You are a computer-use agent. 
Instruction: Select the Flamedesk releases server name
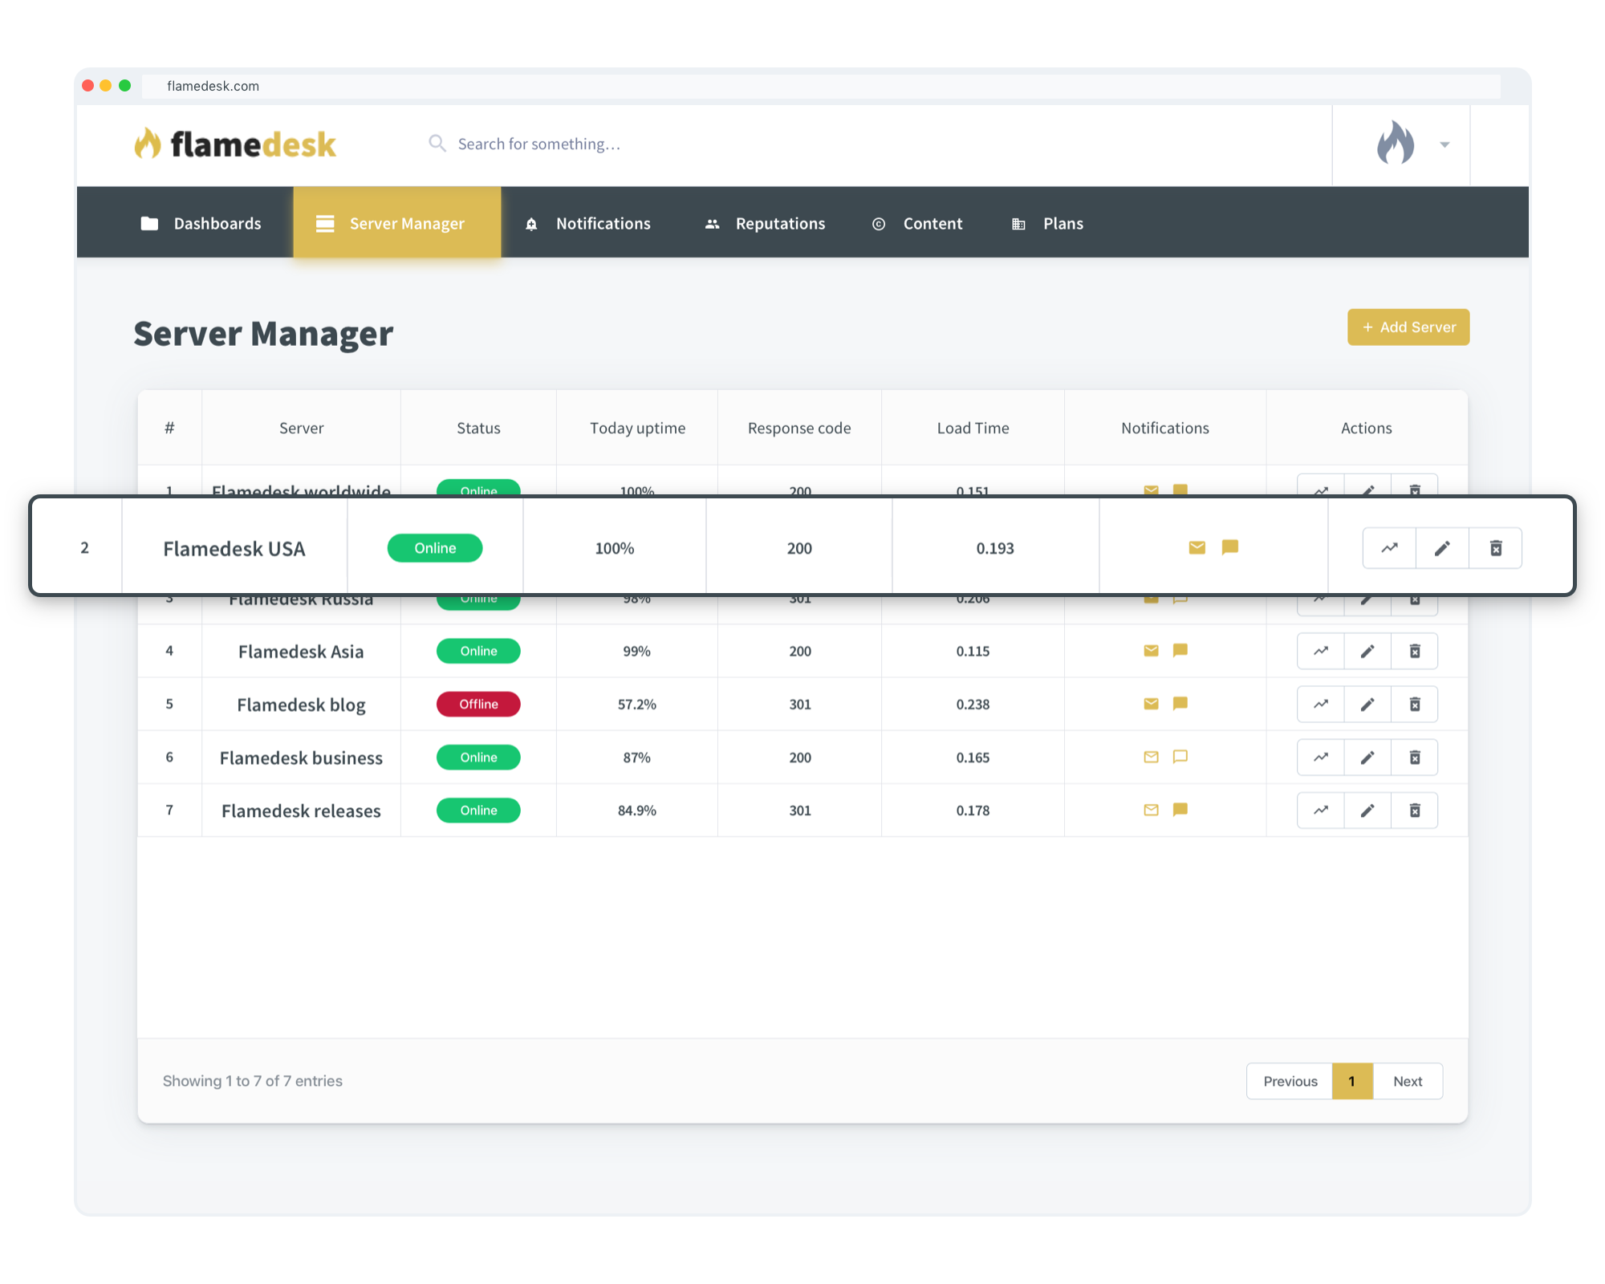click(x=301, y=811)
